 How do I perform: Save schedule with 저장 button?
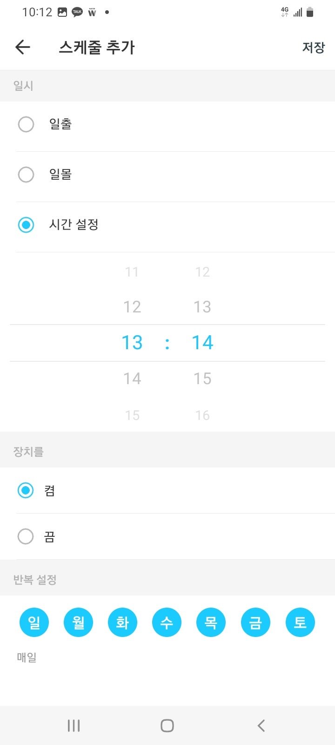pyautogui.click(x=313, y=47)
